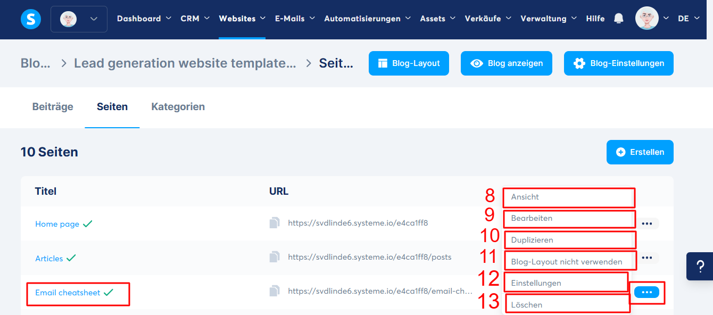The image size is (713, 315).
Task: Copy the Home page URL icon
Action: pos(274,223)
